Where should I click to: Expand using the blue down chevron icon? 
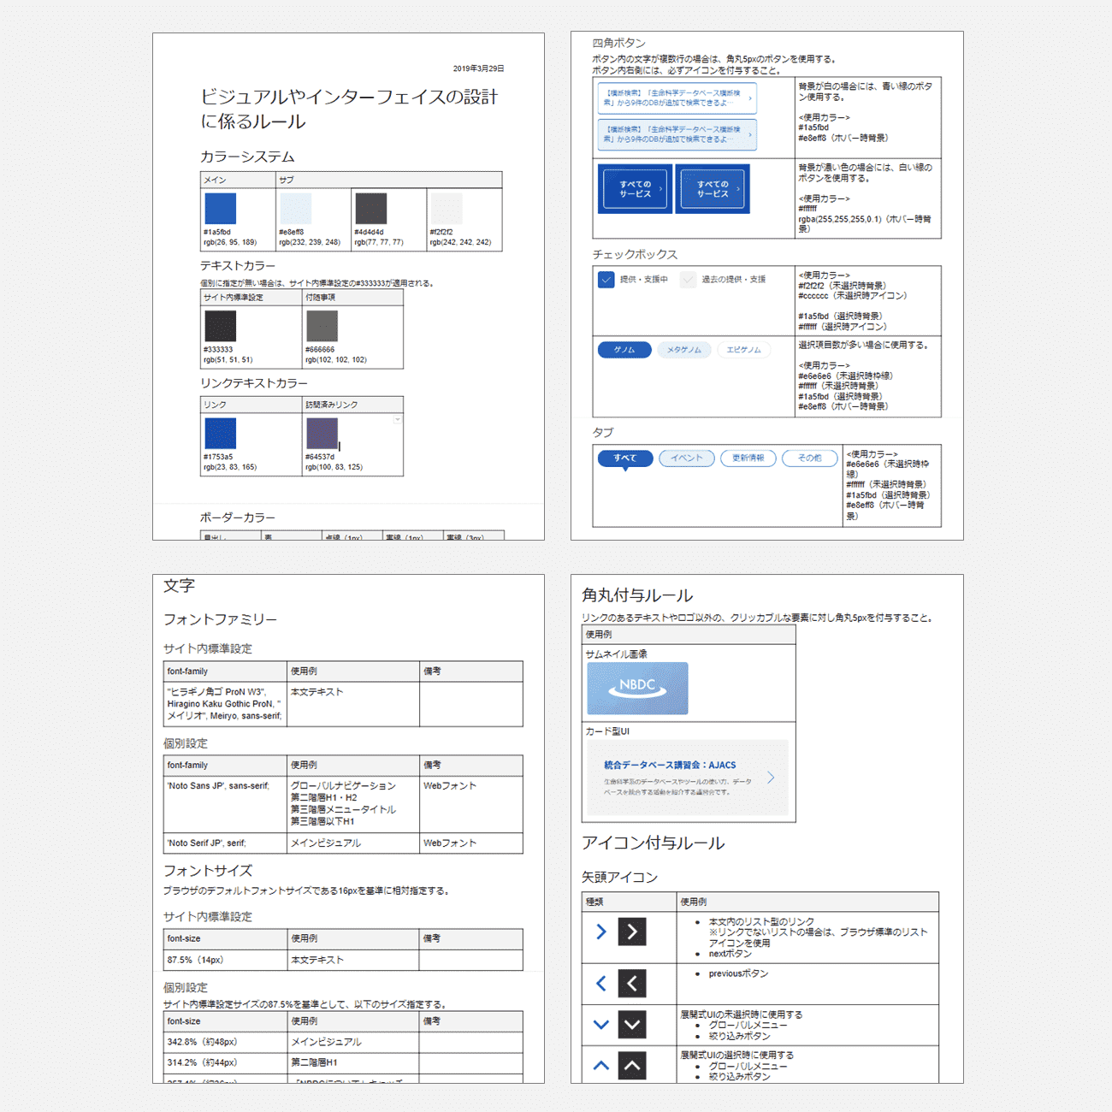pyautogui.click(x=600, y=1025)
